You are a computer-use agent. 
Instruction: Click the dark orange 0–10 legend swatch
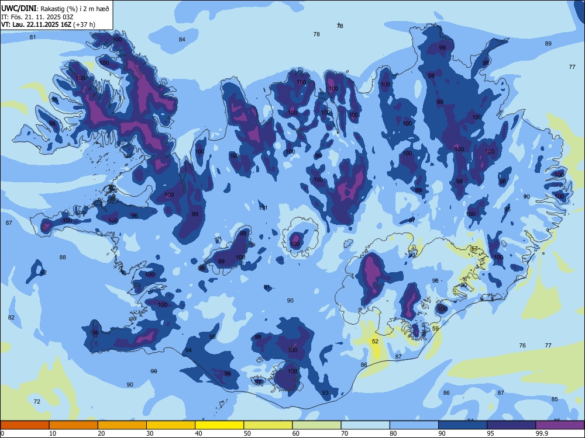25,425
